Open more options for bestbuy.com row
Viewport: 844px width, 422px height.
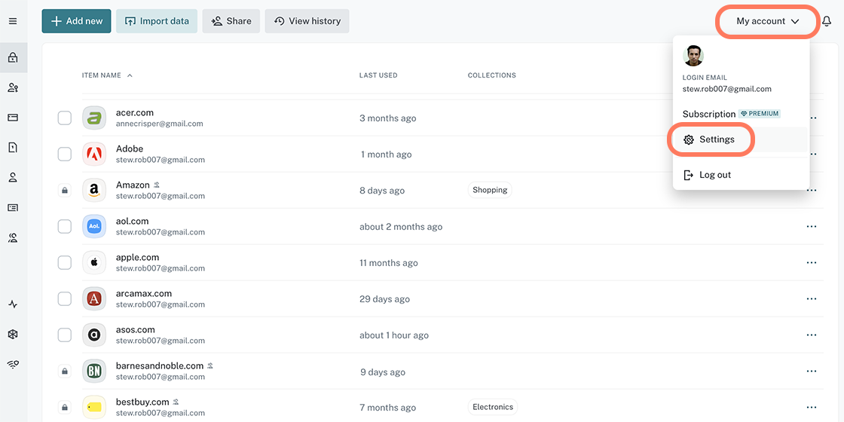pos(811,408)
